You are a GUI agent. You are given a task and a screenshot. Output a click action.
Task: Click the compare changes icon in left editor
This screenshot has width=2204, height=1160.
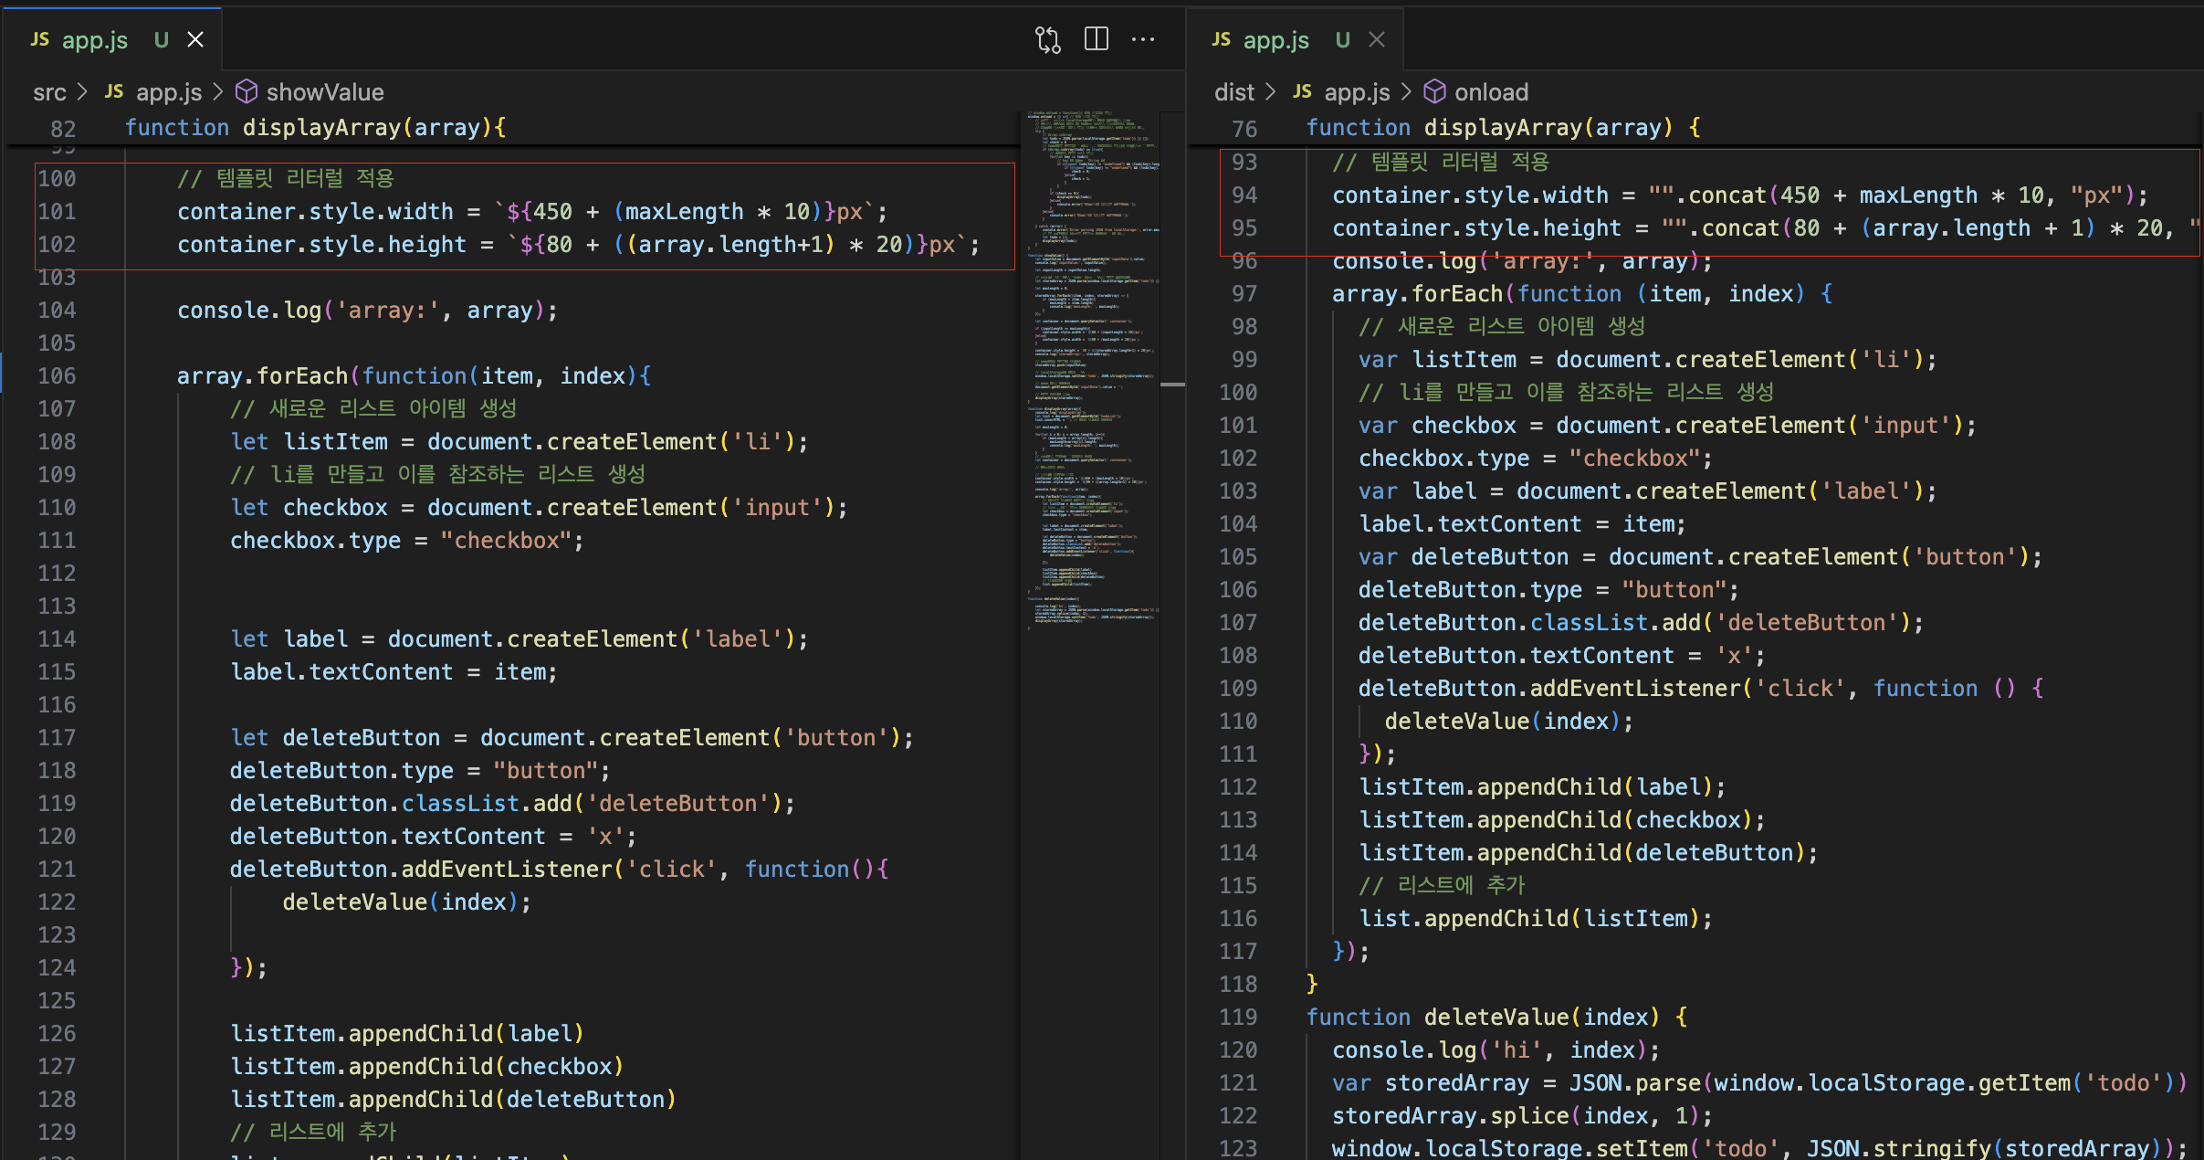(x=1047, y=39)
